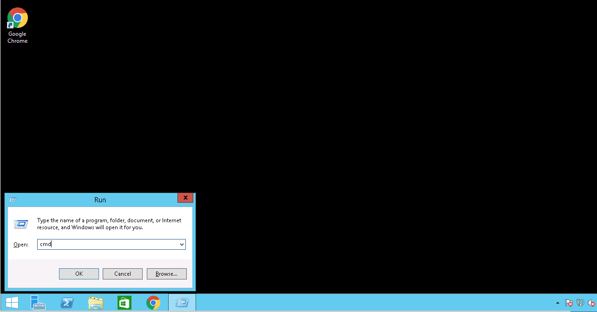
Task: Click the large Run icon beside the description
Action: pyautogui.click(x=21, y=224)
